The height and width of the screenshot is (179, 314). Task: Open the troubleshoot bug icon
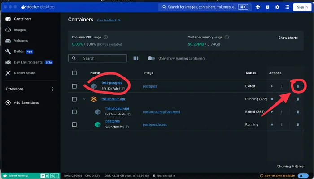pyautogui.click(x=267, y=7)
